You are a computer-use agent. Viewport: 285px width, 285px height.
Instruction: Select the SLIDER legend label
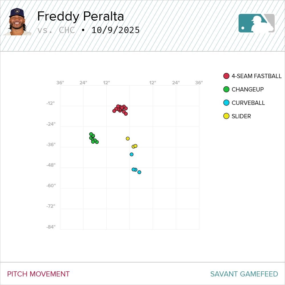241,116
